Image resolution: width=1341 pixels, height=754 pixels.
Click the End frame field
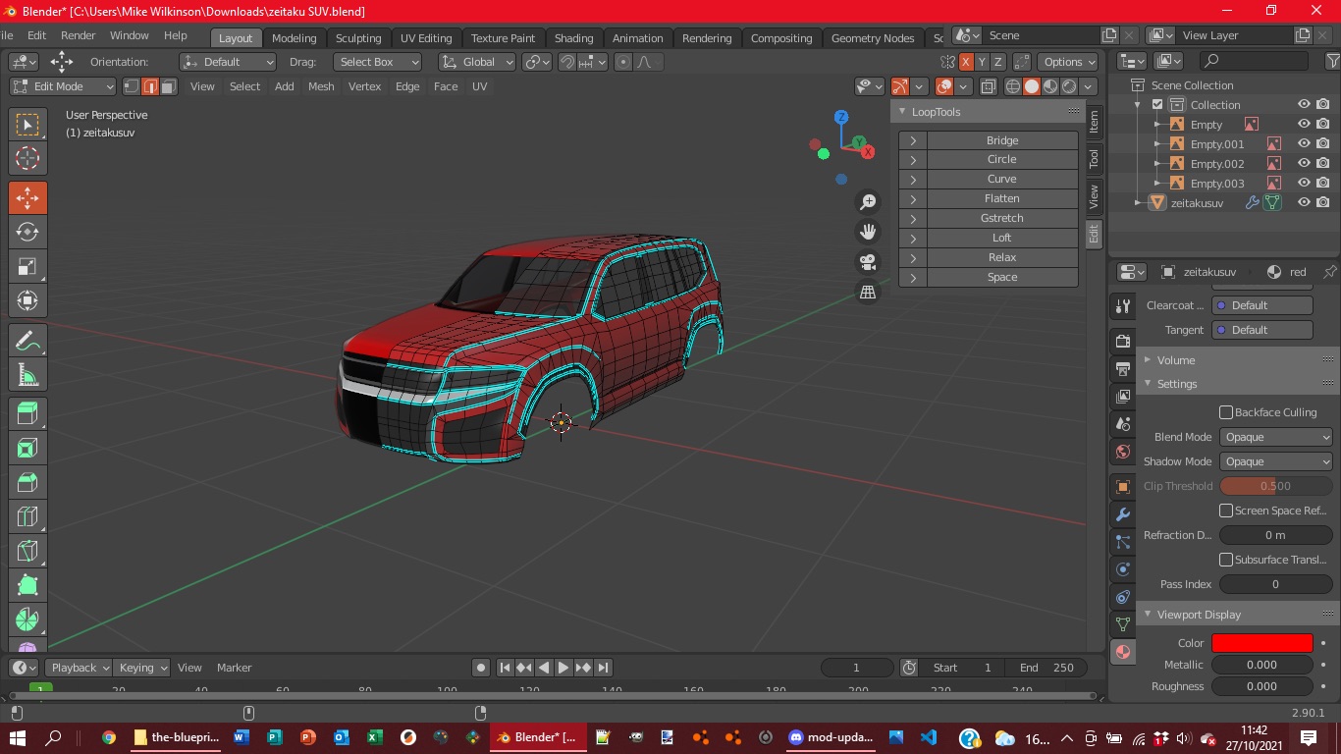pyautogui.click(x=1046, y=668)
